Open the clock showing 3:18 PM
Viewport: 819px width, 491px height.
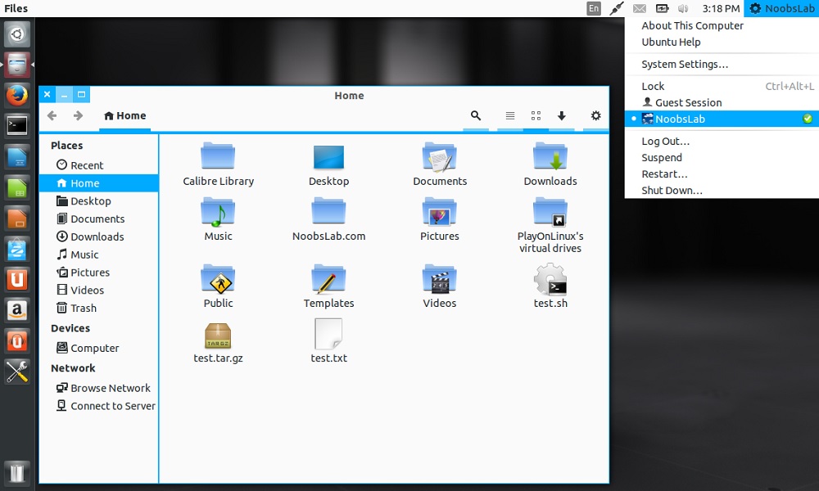click(x=721, y=8)
